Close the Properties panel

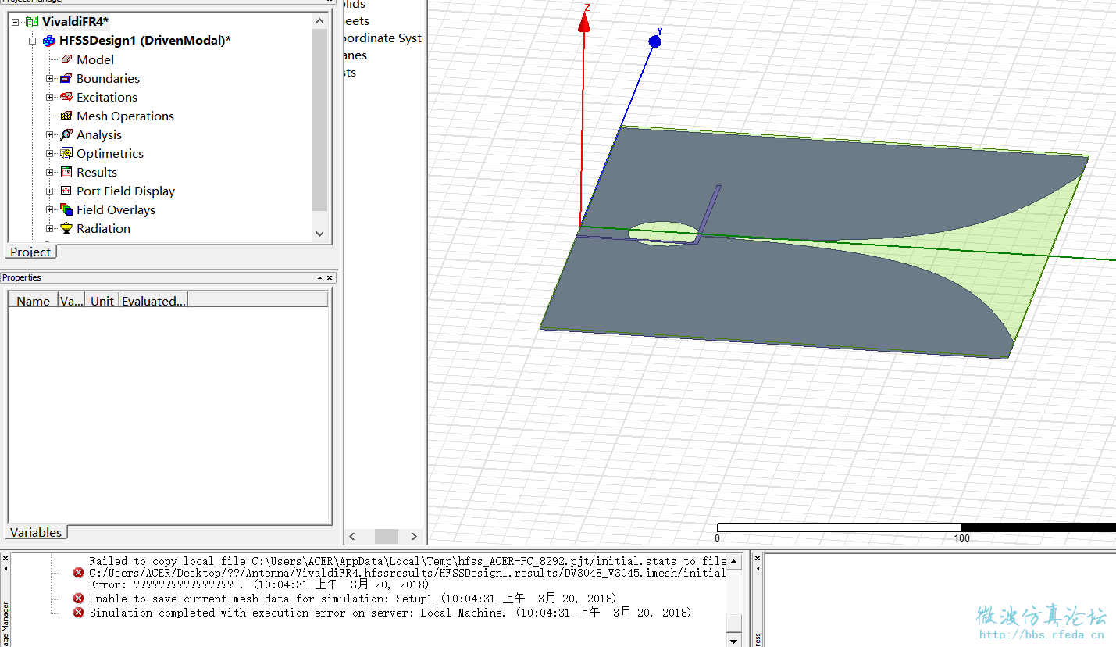click(x=330, y=277)
